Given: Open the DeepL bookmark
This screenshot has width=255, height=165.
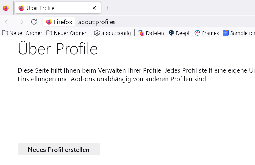Looking at the screenshot, I should [180, 33].
